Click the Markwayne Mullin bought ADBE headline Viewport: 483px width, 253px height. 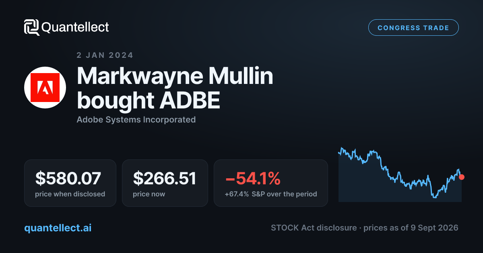pyautogui.click(x=175, y=89)
